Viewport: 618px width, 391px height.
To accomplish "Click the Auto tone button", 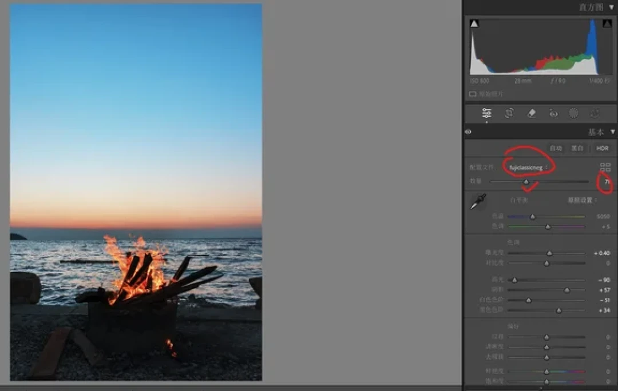I will click(x=556, y=148).
